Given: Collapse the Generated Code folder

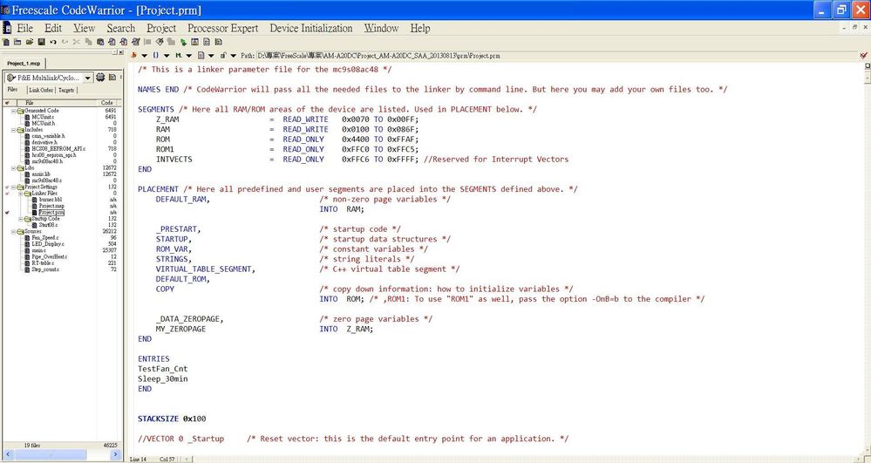Looking at the screenshot, I should 13,111.
